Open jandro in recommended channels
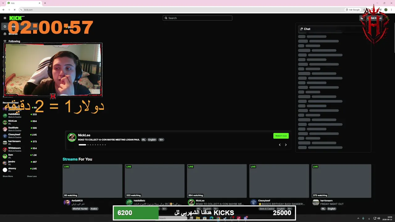395x222 pixels. pyautogui.click(x=20, y=163)
